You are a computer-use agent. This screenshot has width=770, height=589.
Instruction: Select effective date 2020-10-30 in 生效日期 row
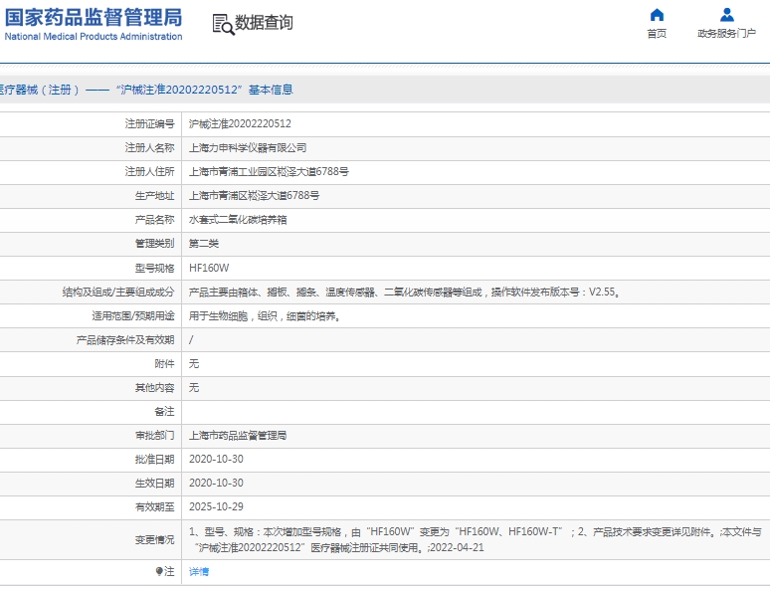(216, 484)
